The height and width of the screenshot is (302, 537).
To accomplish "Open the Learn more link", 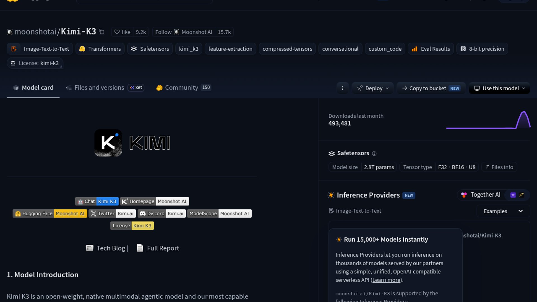I will click(x=386, y=280).
